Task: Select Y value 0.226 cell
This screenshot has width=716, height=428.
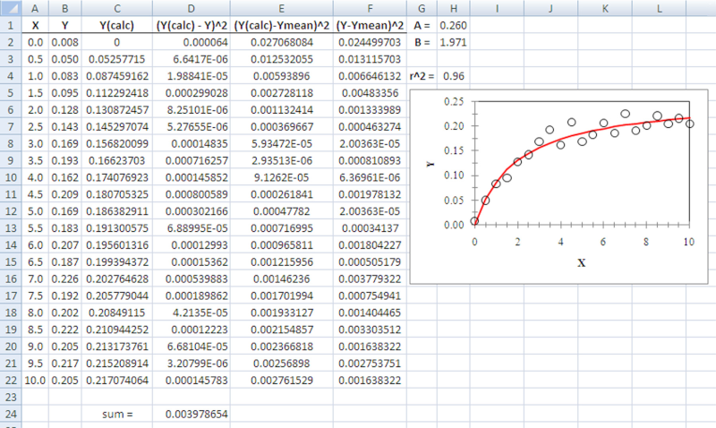Action: (x=65, y=278)
